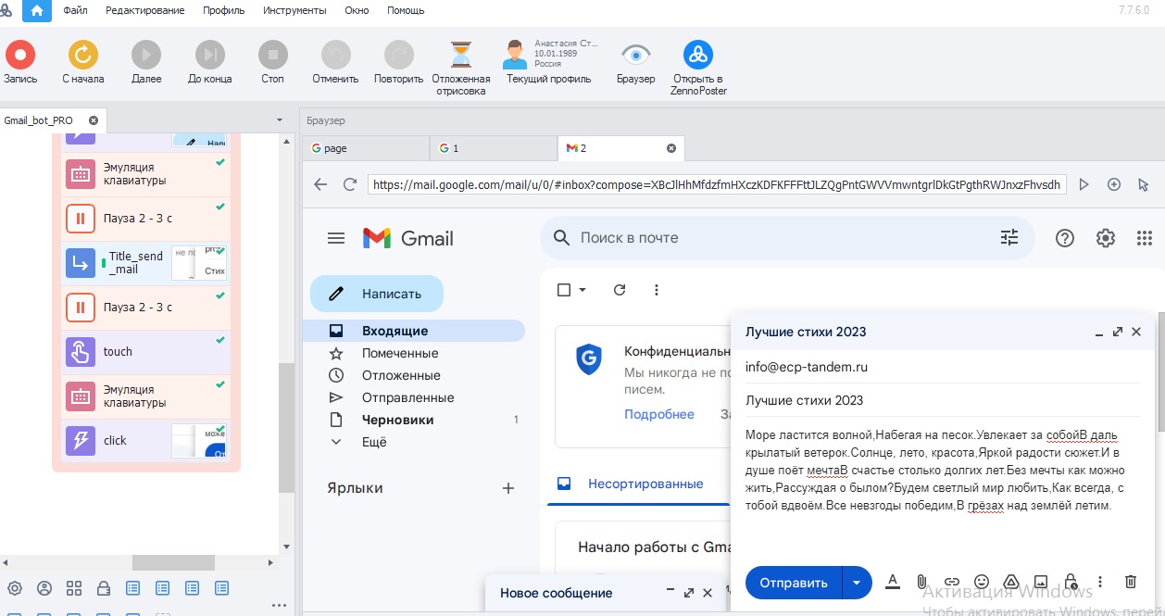Toggle Отложенная отрисовка hourglass icon
This screenshot has width=1165, height=616.
tap(461, 55)
